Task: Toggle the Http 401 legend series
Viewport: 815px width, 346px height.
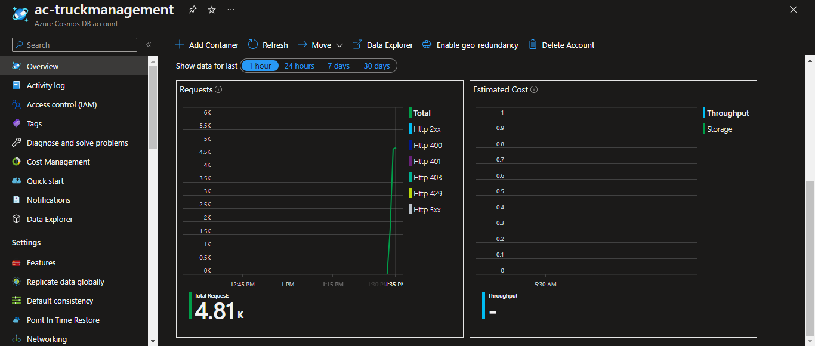Action: (425, 161)
